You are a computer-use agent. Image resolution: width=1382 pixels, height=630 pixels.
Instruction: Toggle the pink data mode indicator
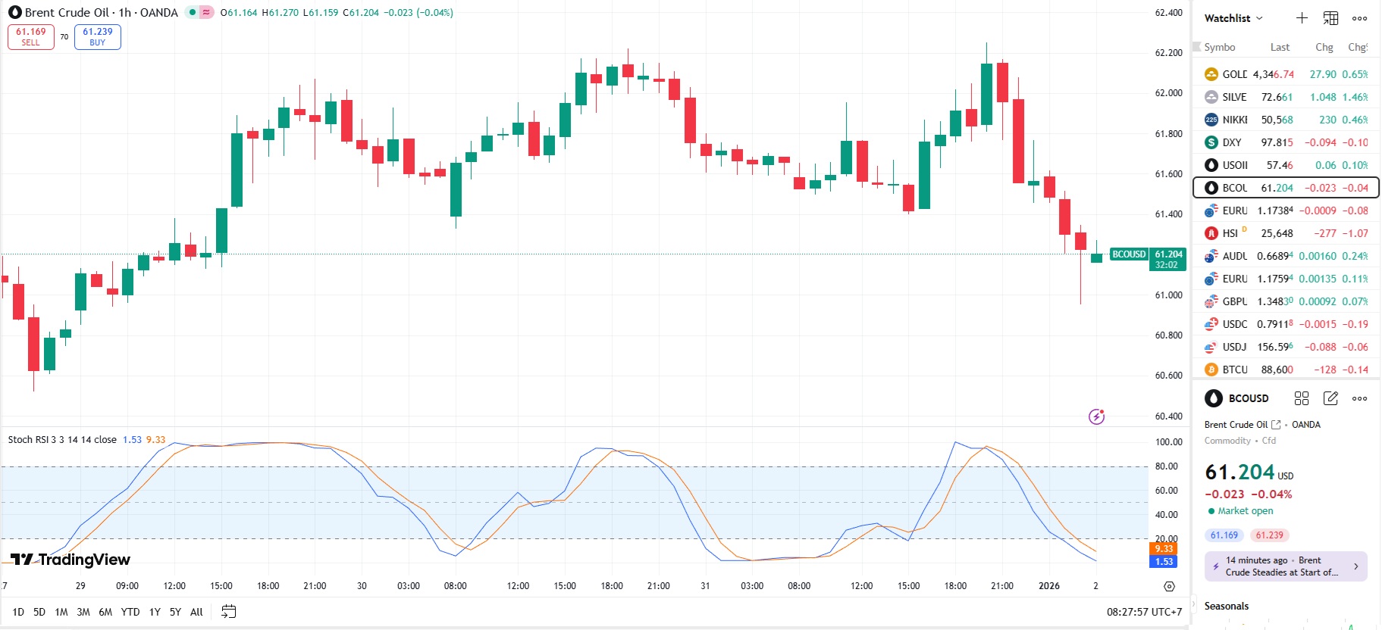click(206, 12)
